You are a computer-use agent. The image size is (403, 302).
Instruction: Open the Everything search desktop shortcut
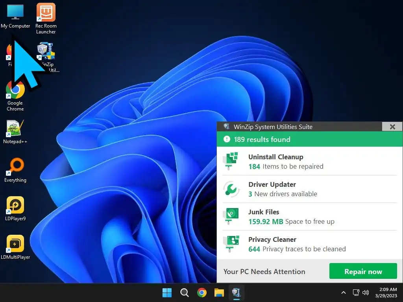tap(15, 170)
